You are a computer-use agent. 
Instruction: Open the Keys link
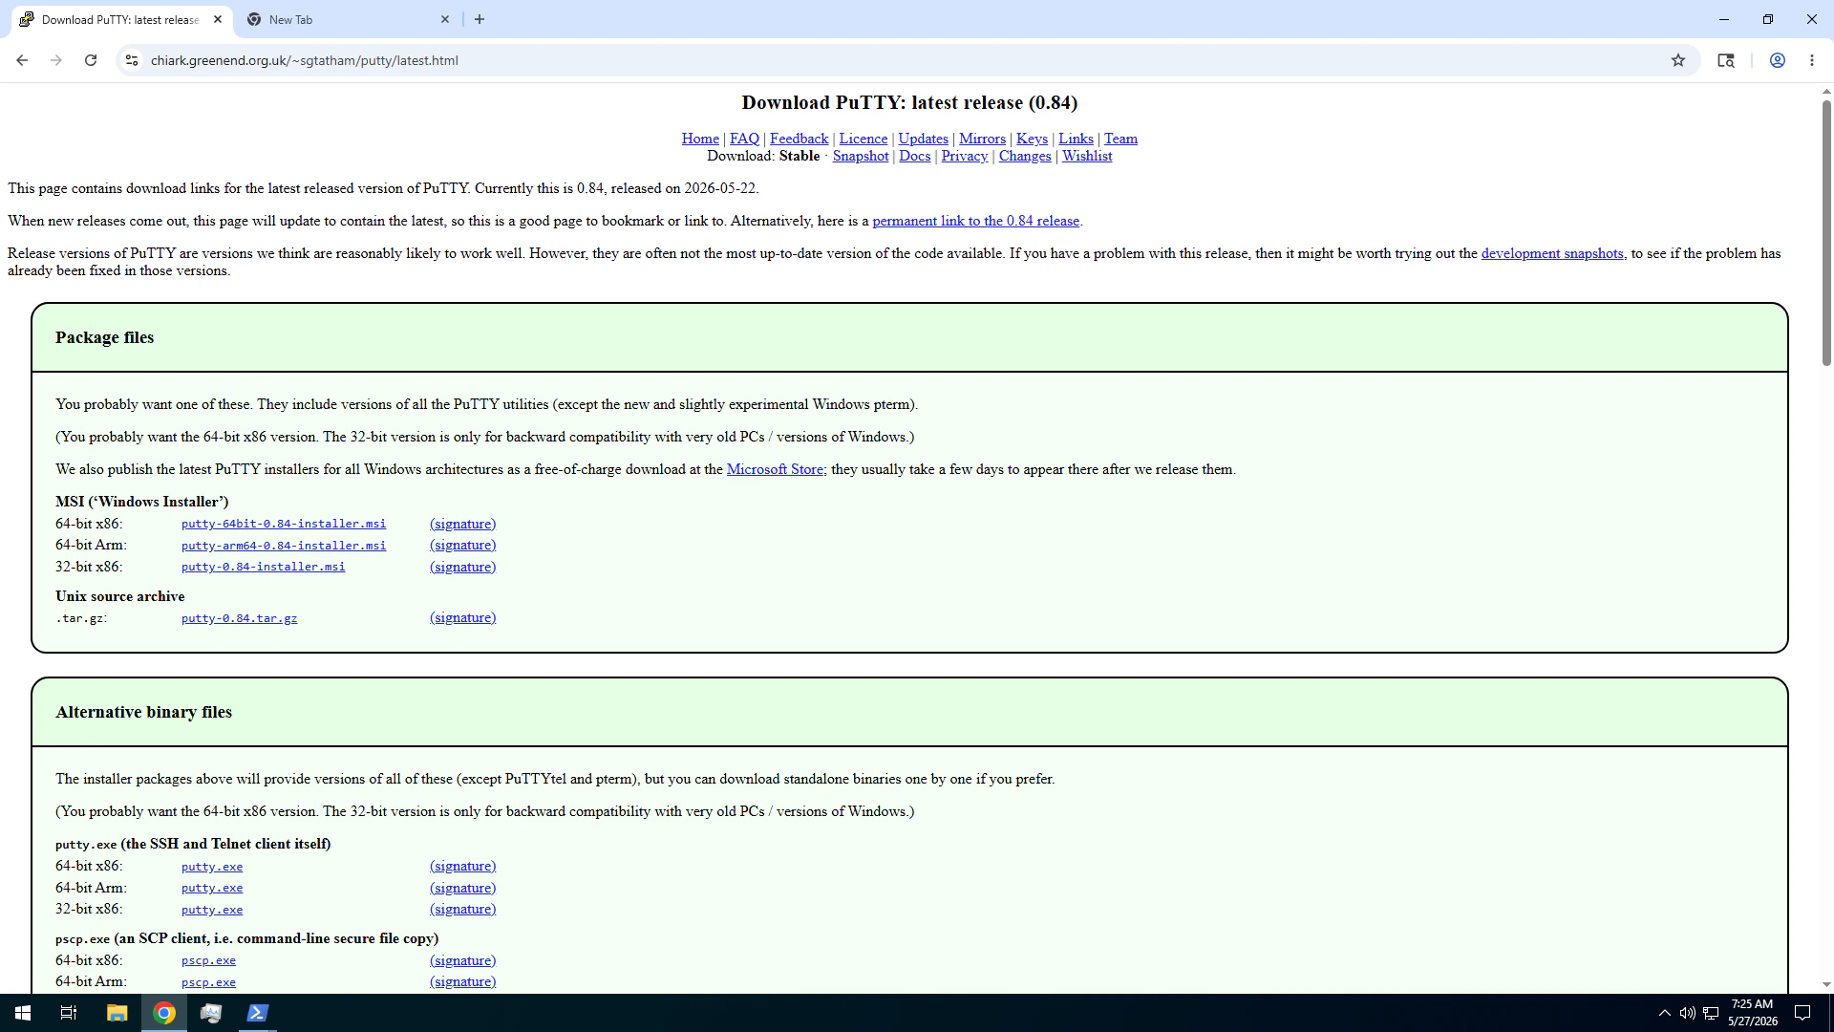[1032, 139]
